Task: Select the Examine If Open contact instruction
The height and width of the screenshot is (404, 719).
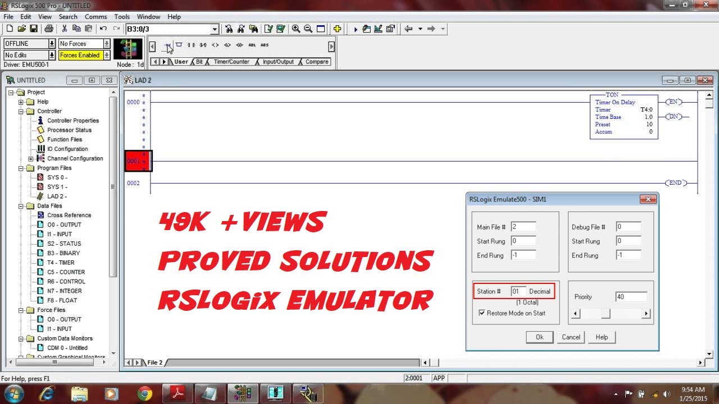Action: 203,45
